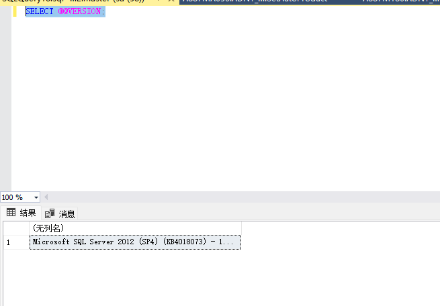Image resolution: width=440 pixels, height=306 pixels.
Task: Switch to the 结果 results tab
Action: click(x=21, y=213)
